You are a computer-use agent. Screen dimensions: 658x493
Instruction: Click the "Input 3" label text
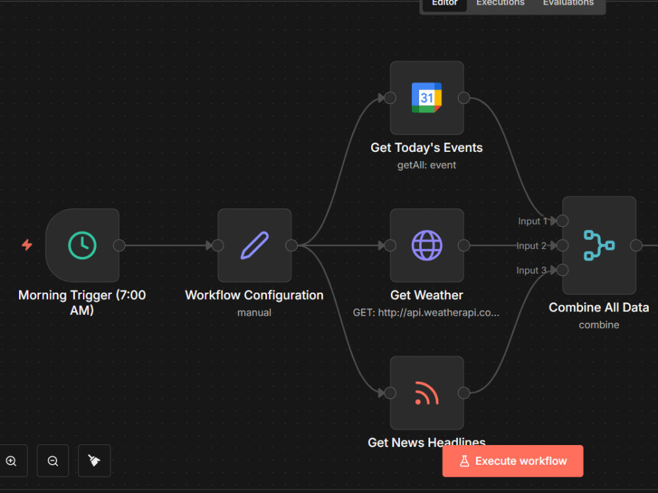coord(531,270)
